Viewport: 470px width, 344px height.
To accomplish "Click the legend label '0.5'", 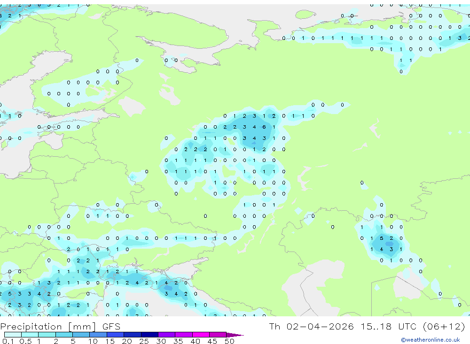I will [x=25, y=341].
